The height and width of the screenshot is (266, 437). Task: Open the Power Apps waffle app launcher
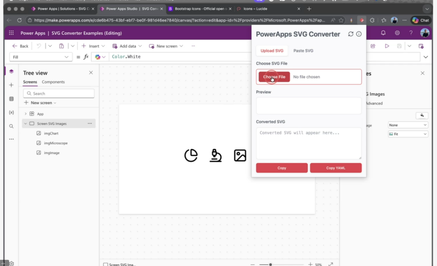(x=11, y=33)
